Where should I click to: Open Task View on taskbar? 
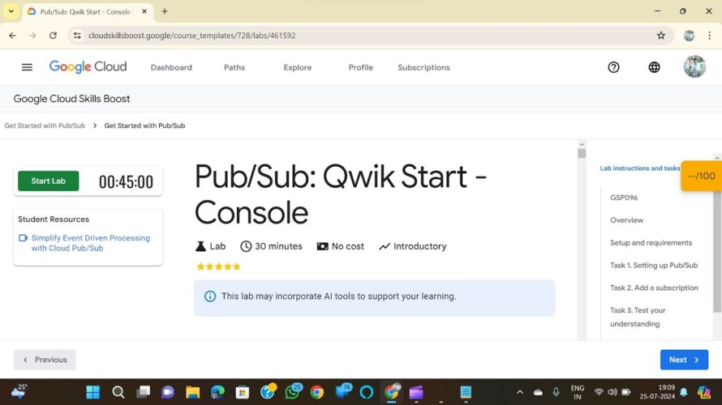point(144,392)
